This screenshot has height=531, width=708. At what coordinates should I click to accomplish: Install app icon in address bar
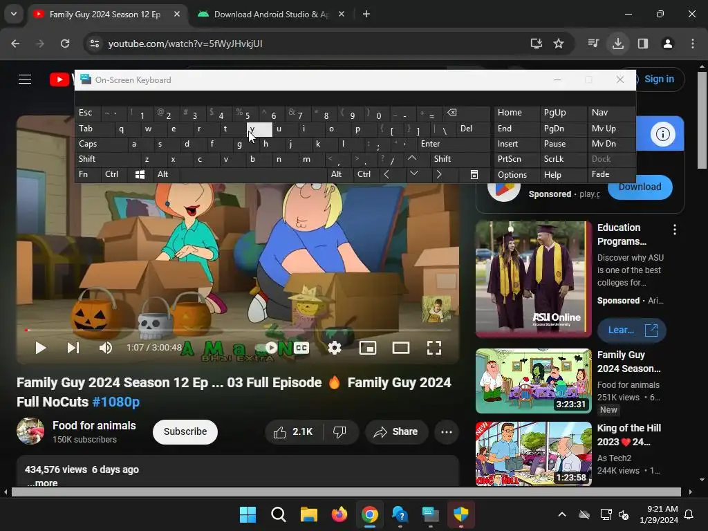[537, 44]
